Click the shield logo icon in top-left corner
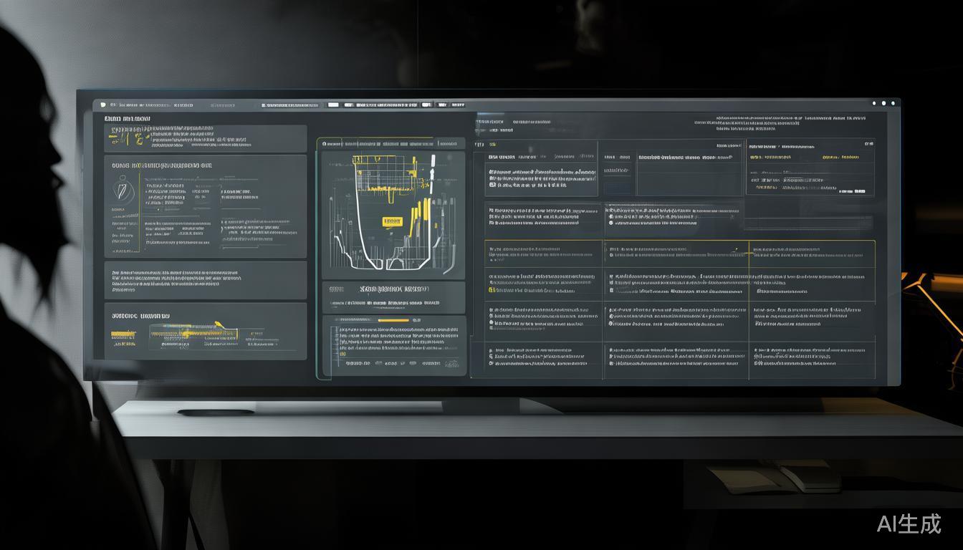The image size is (963, 550). 103,105
